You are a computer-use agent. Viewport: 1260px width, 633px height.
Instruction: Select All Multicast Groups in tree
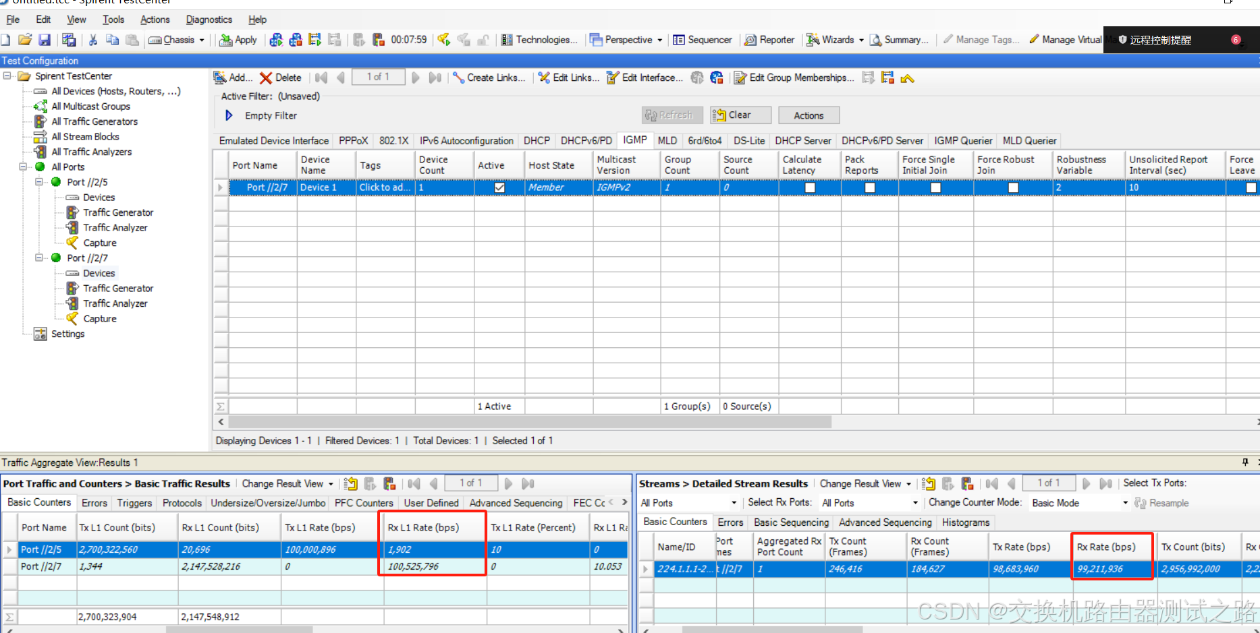pyautogui.click(x=90, y=106)
